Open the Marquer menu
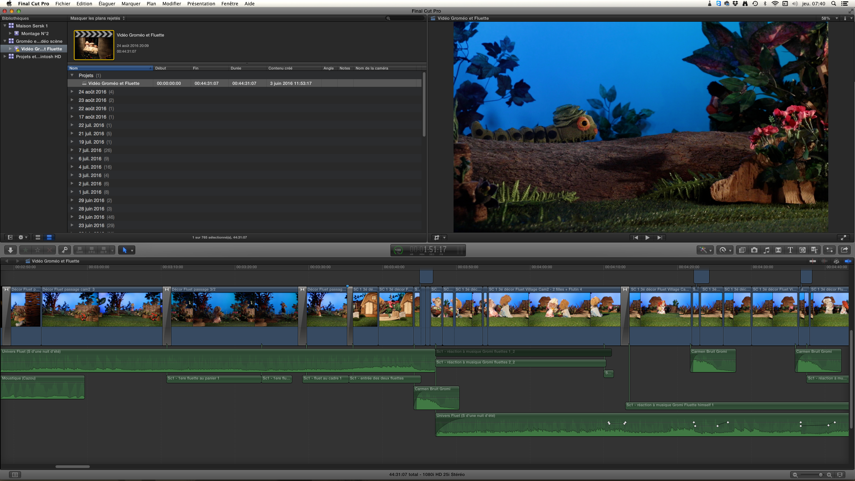 pyautogui.click(x=131, y=4)
